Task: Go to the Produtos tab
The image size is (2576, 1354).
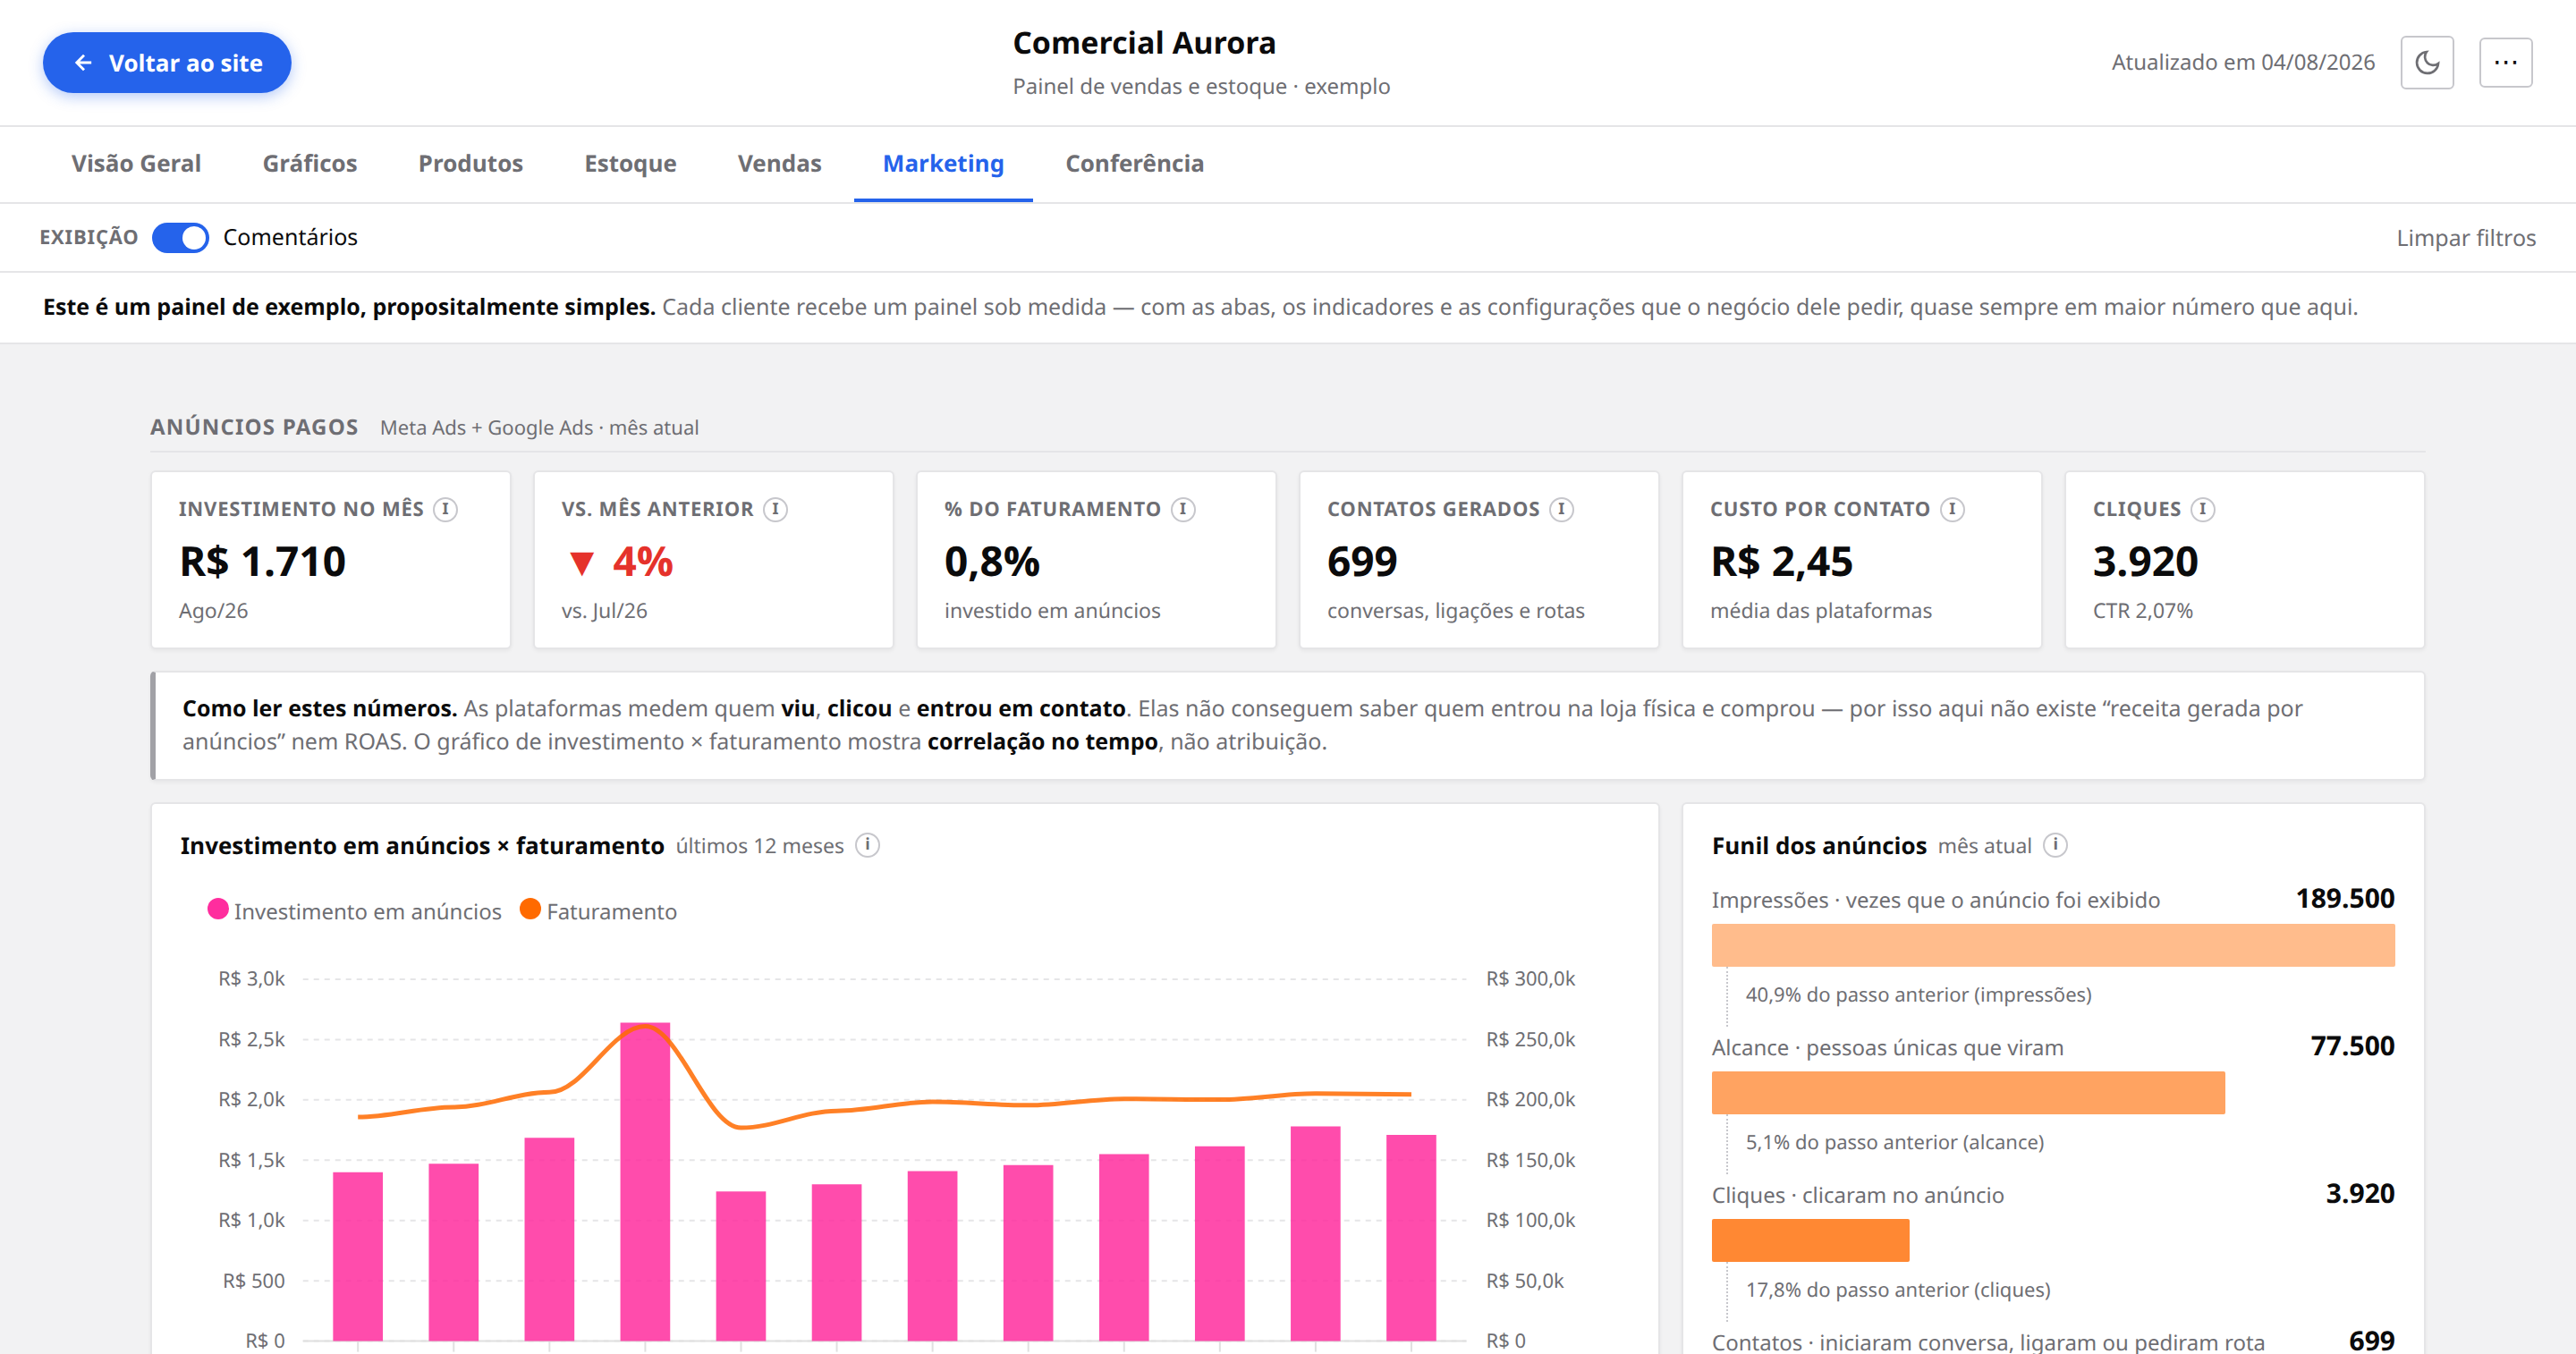Action: [x=471, y=163]
